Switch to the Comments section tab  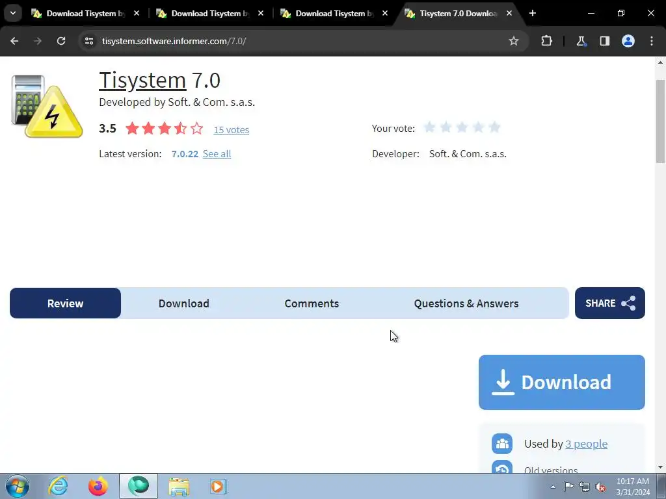[x=312, y=303]
